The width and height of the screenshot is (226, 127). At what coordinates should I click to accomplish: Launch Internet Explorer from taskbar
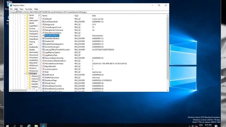(29, 126)
